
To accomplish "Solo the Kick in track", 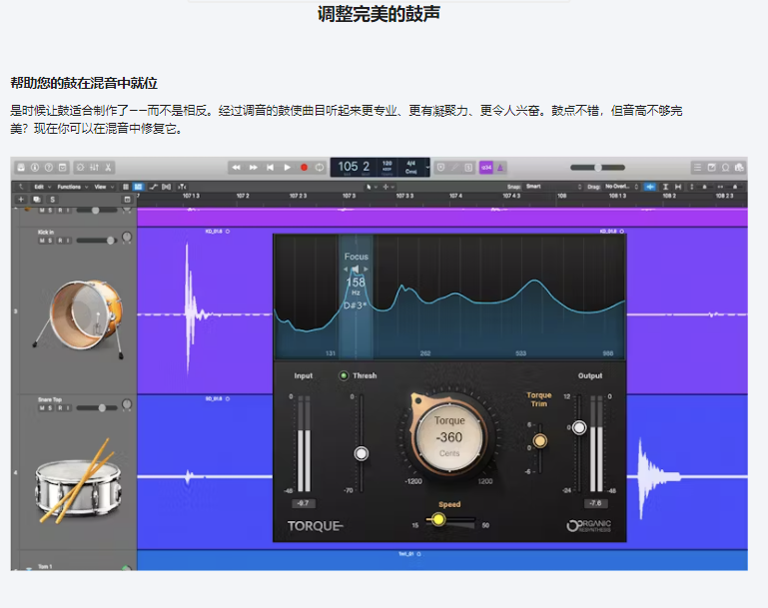I will click(50, 241).
